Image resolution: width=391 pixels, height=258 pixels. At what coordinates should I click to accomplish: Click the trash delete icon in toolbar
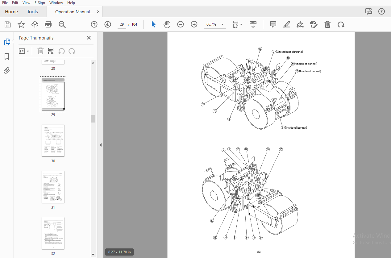(x=327, y=24)
